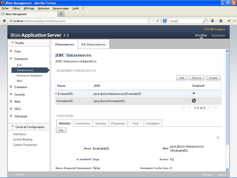This screenshot has height=178, width=237.
Task: Open a new browser tab with plus icon
Action: tap(61, 14)
